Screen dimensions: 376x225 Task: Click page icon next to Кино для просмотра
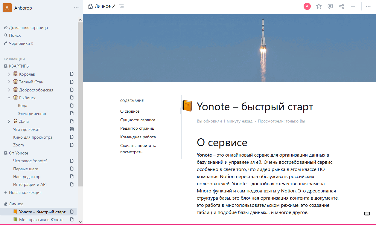pos(72,137)
